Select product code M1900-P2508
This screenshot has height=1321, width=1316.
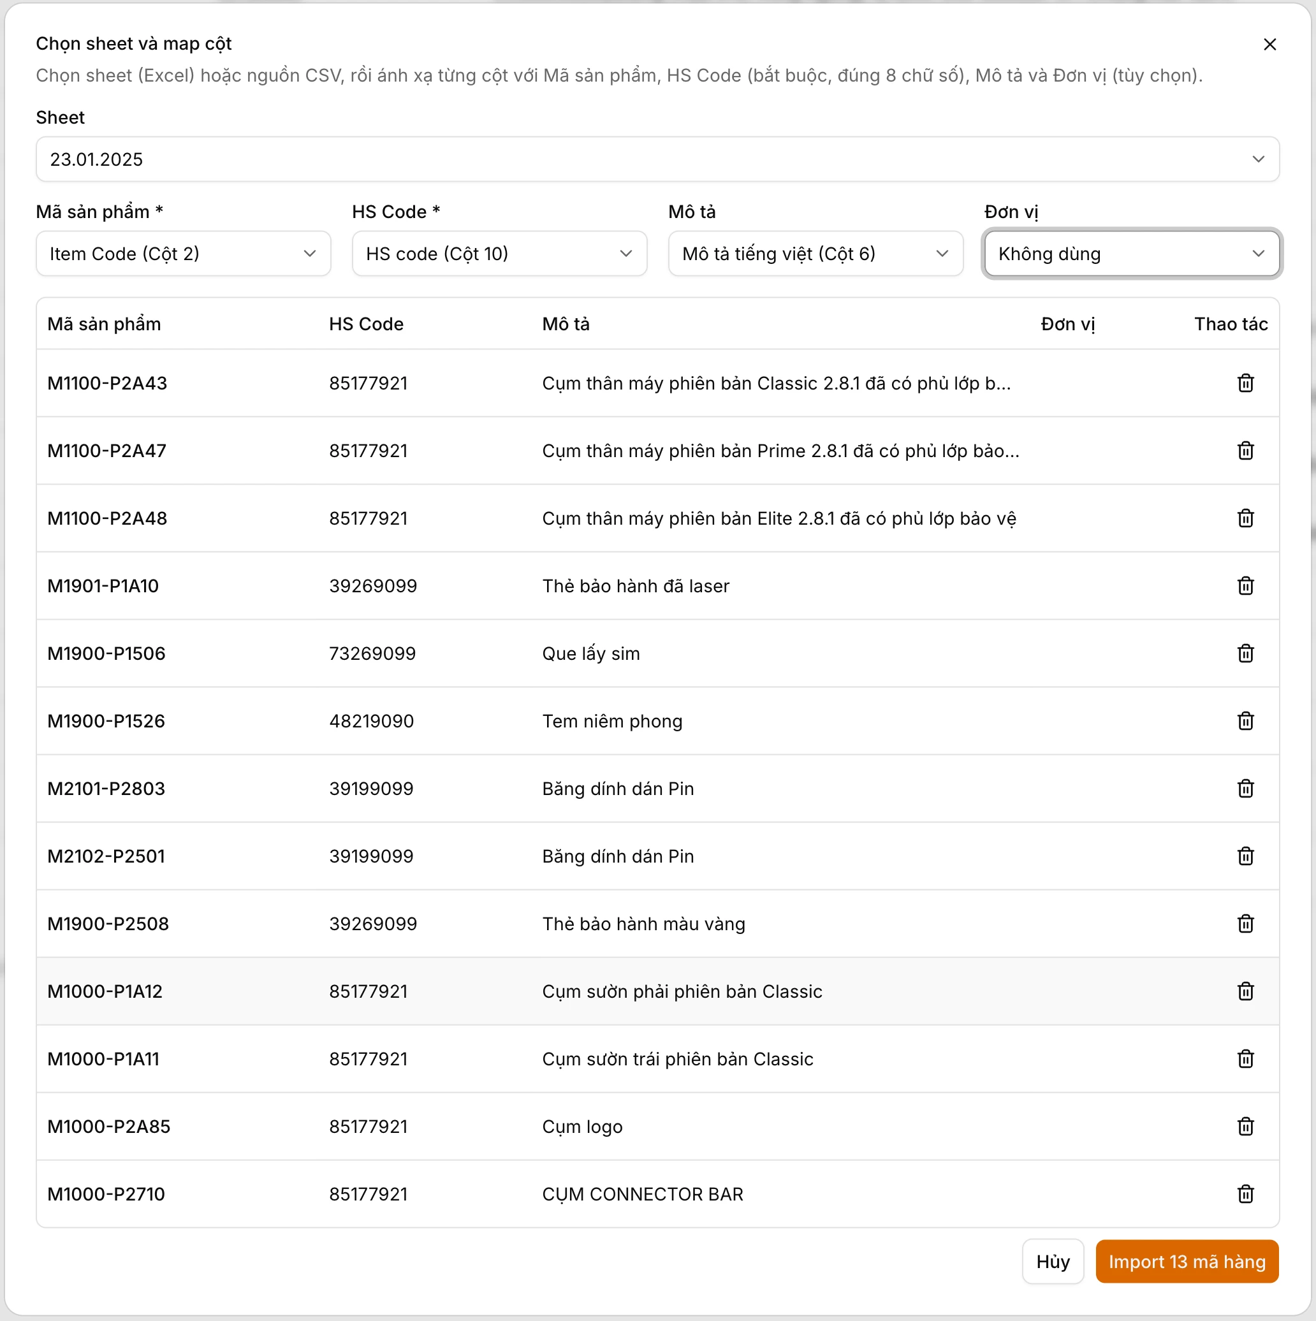pyautogui.click(x=108, y=924)
